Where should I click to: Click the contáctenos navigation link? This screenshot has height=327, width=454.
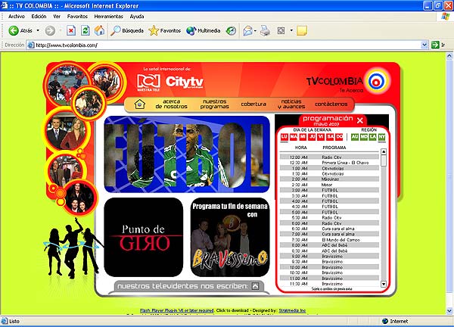tap(331, 104)
